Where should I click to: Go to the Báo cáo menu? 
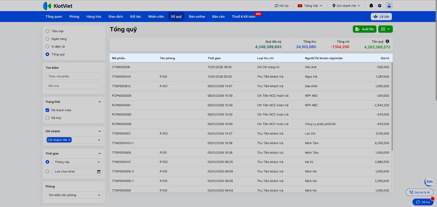(x=218, y=17)
